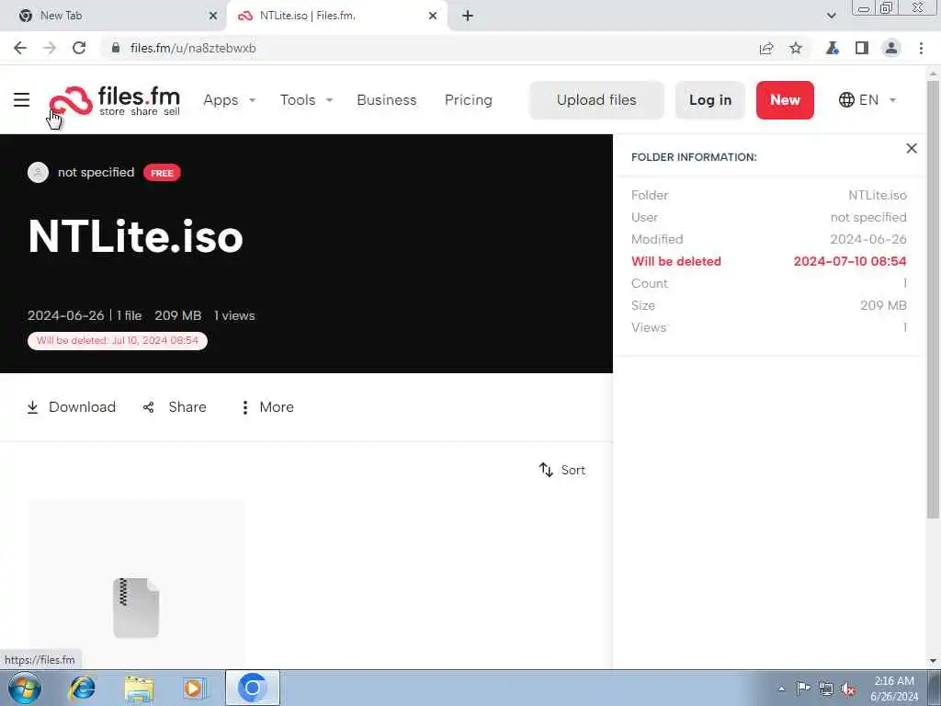Show hidden tray icons arrow
Image resolution: width=941 pixels, height=706 pixels.
(781, 689)
